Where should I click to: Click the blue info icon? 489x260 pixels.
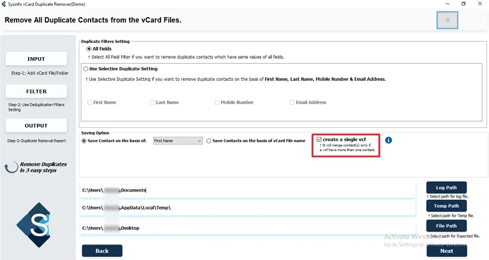tap(388, 140)
